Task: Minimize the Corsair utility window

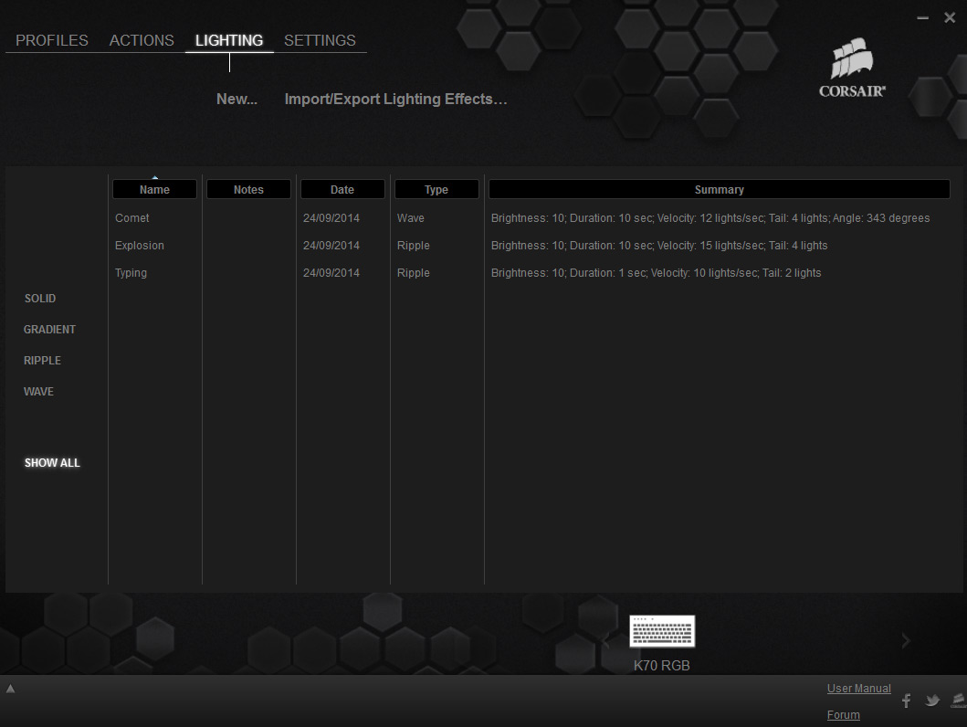Action: click(x=922, y=18)
